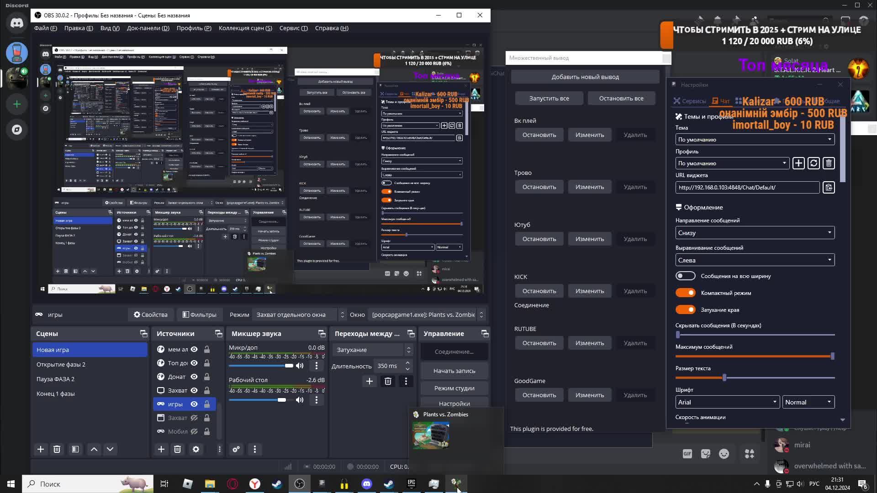The image size is (877, 493).
Task: Open the Тема dropdown
Action: point(755,139)
